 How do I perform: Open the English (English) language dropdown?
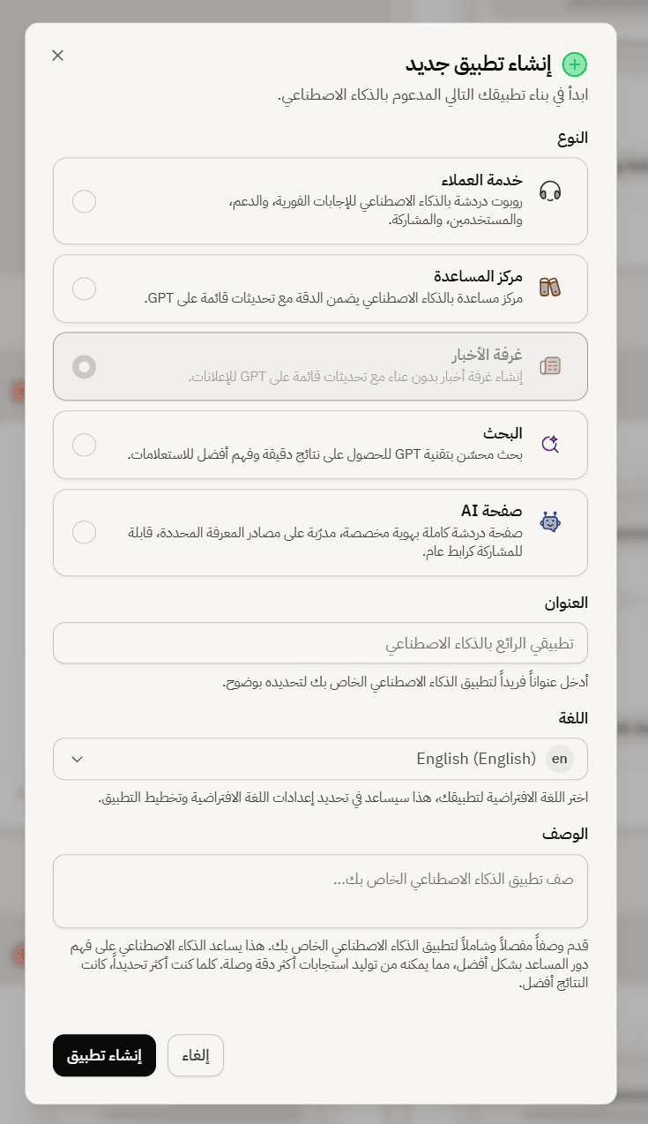(320, 759)
